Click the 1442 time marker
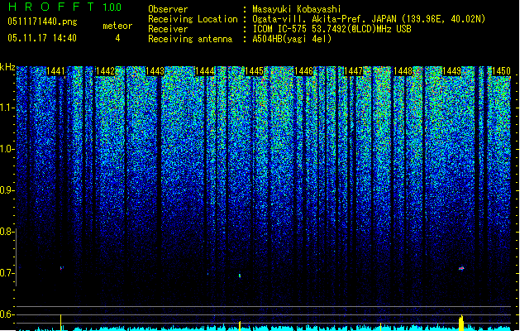The height and width of the screenshot is (331, 520). [x=105, y=71]
